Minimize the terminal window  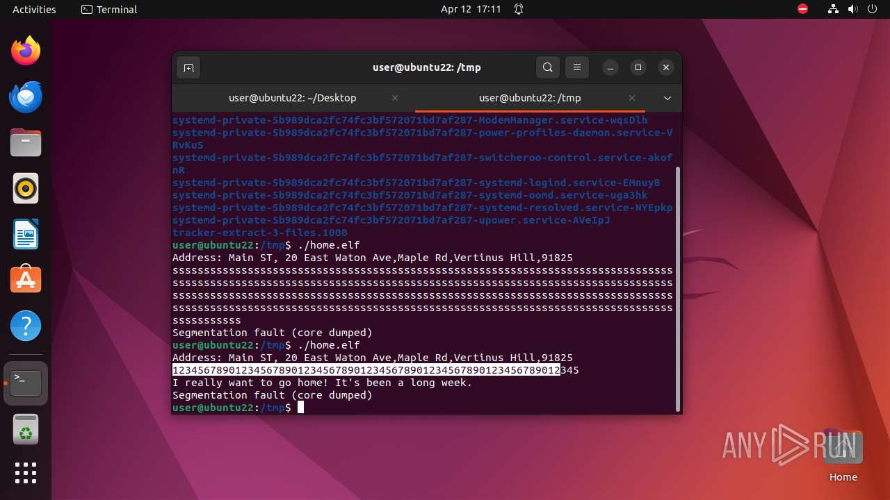[610, 67]
